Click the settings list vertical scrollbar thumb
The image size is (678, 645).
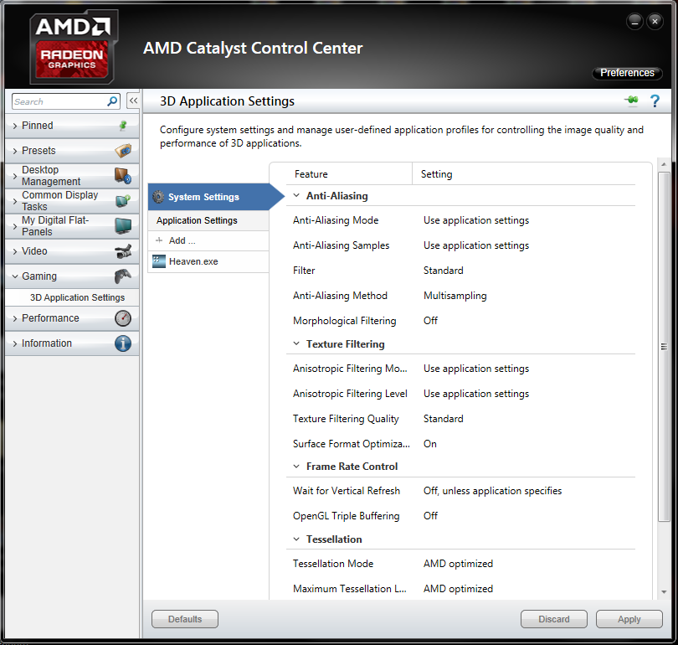[664, 347]
